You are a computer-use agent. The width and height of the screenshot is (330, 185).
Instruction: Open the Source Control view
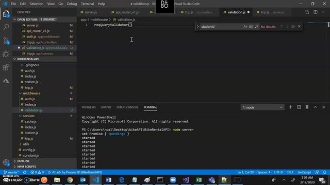pyautogui.click(x=6, y=41)
